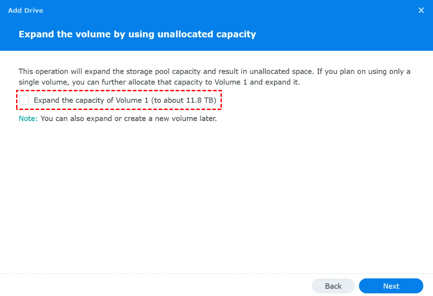This screenshot has width=433, height=296.
Task: Click the teal 'Note:' label
Action: pos(28,119)
